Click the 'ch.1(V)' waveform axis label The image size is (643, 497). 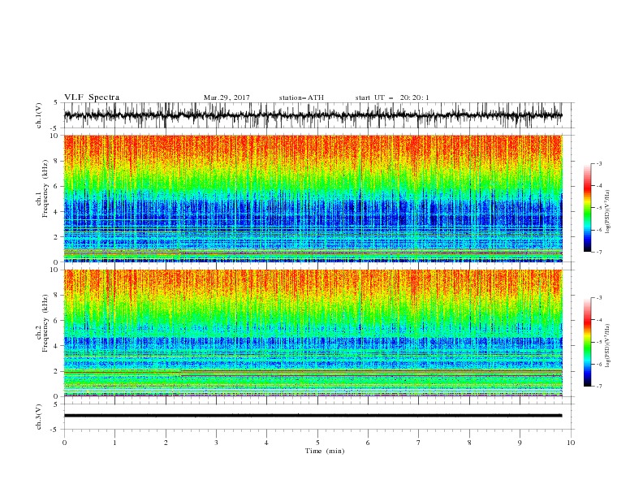39,115
